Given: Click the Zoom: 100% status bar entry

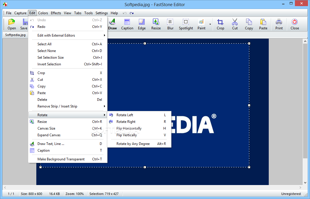Looking at the screenshot, I should coord(75,194).
